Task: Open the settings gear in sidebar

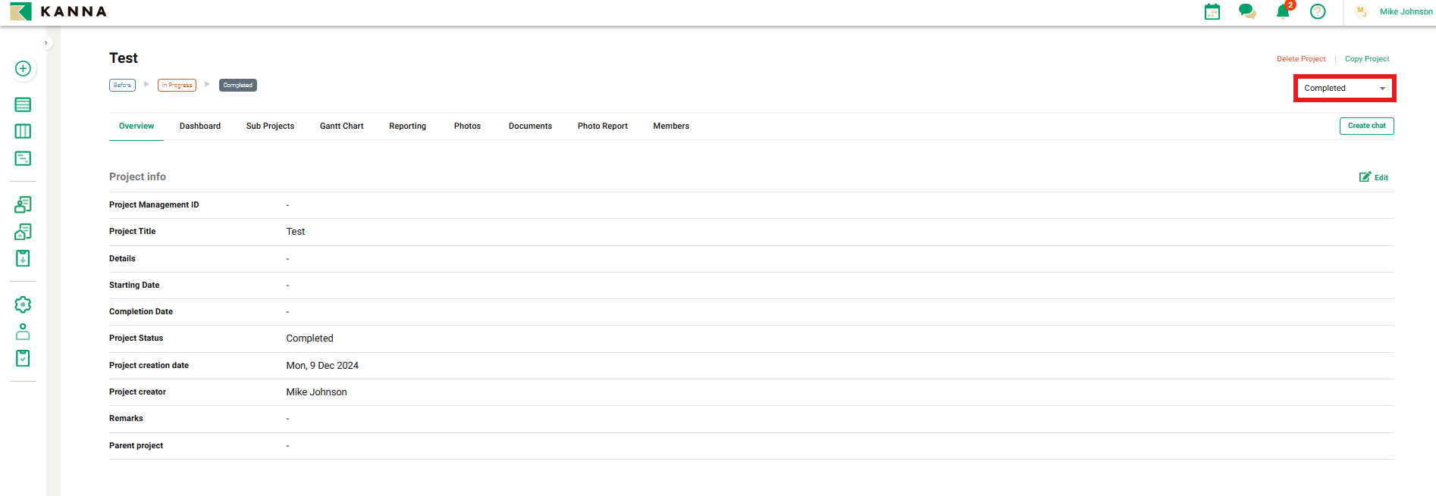Action: point(23,304)
